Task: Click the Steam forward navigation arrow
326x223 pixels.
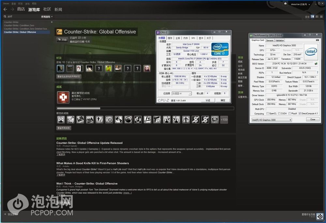Action: pos(12,9)
